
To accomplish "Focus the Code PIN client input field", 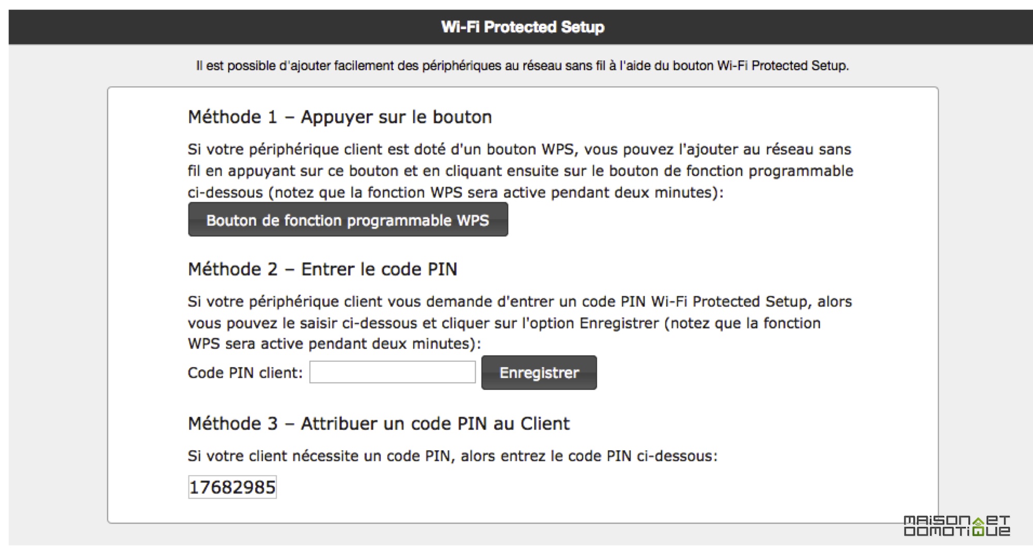I will (393, 372).
